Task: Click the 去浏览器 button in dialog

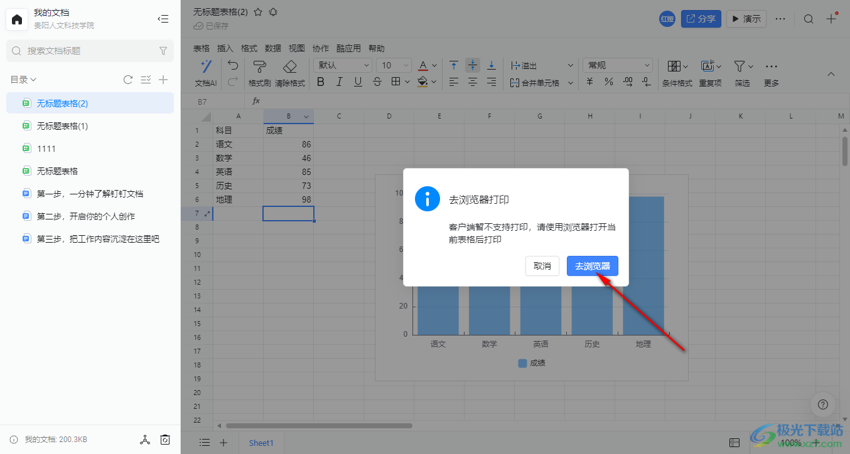Action: tap(593, 266)
